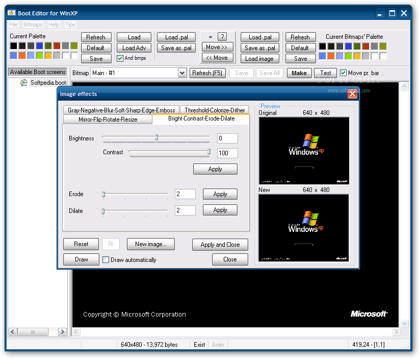Open the File menu
This screenshot has height=359, width=420.
point(13,25)
